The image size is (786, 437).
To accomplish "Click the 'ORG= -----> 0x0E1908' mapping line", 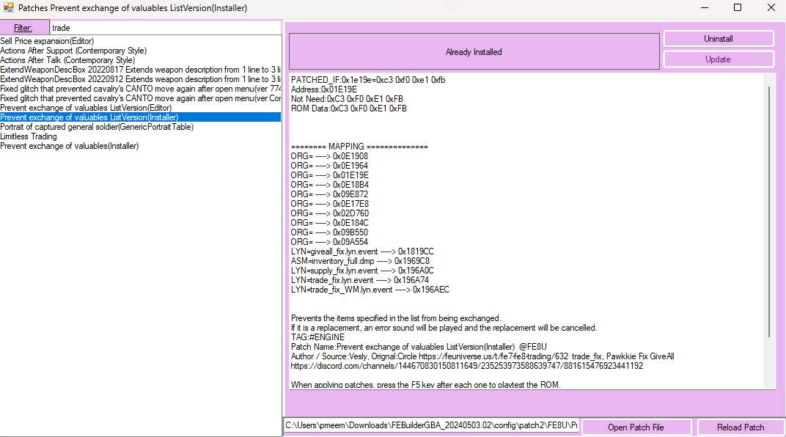I will click(x=329, y=156).
